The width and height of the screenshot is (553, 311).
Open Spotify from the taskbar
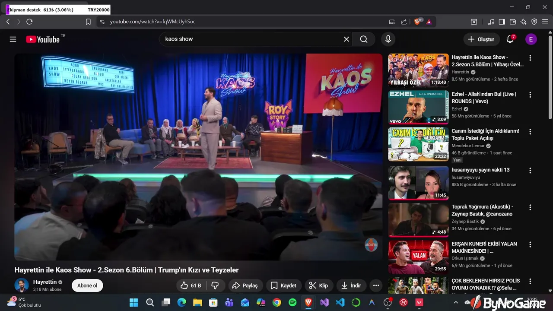coord(292,302)
